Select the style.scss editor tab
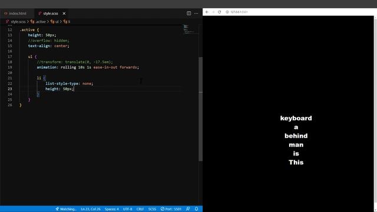The height and width of the screenshot is (212, 377). (51, 14)
